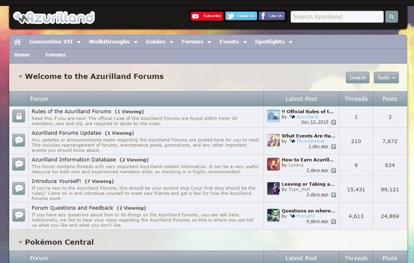Go to last post arrow beside 4 days ago
This screenshot has width=414, height=263.
tap(334, 222)
